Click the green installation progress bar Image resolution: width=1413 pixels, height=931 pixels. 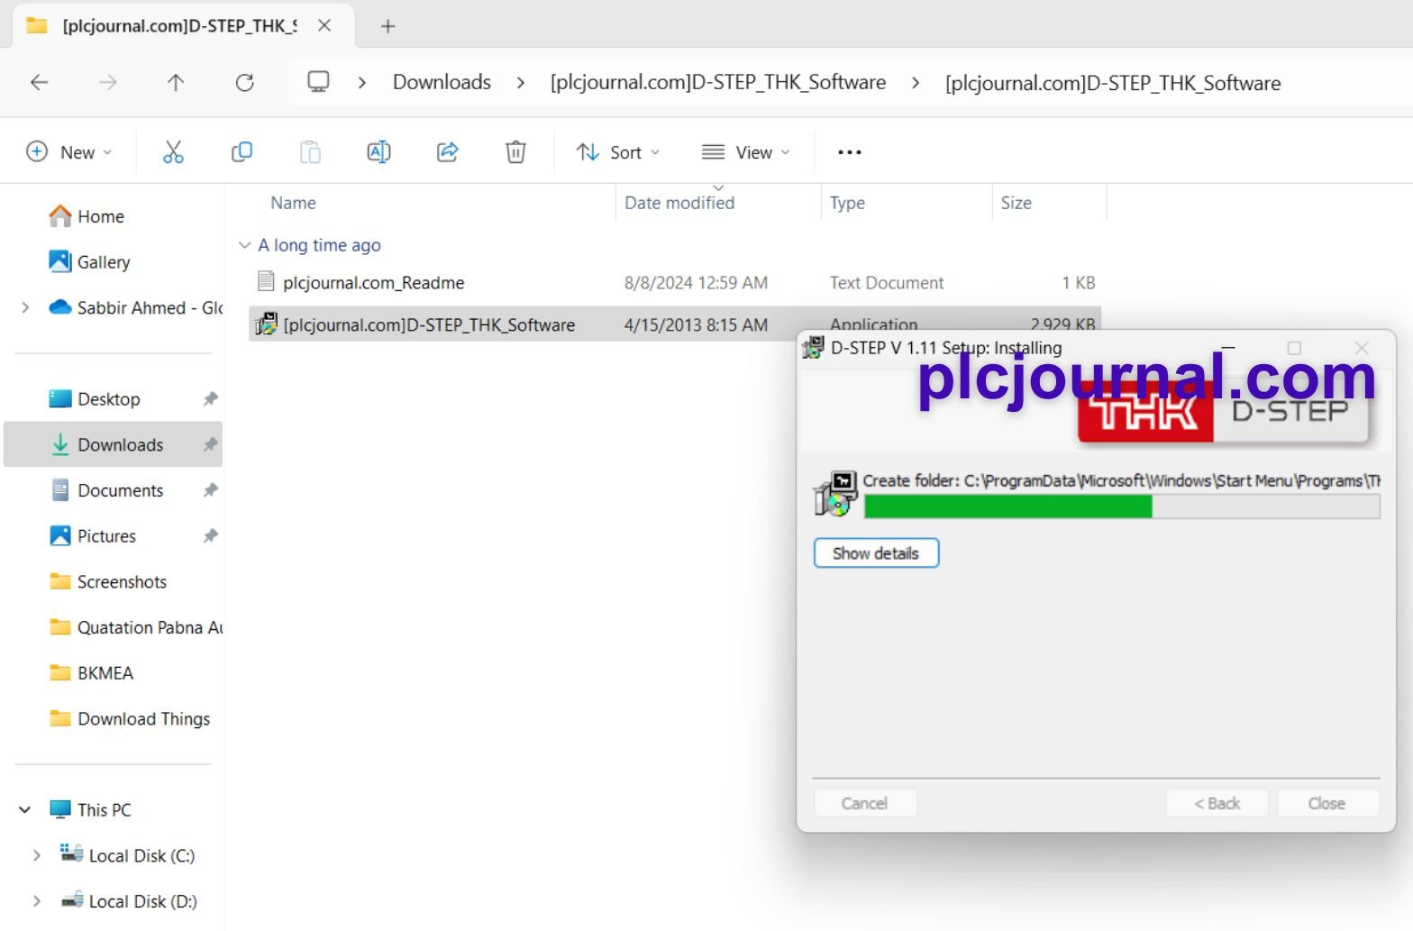[x=1121, y=507]
